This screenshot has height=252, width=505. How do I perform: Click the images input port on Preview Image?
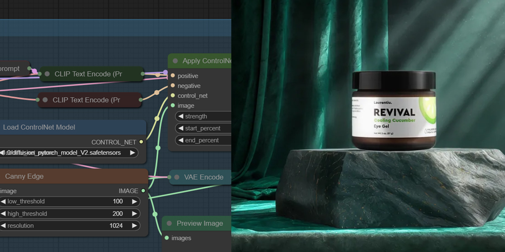[x=167, y=238]
